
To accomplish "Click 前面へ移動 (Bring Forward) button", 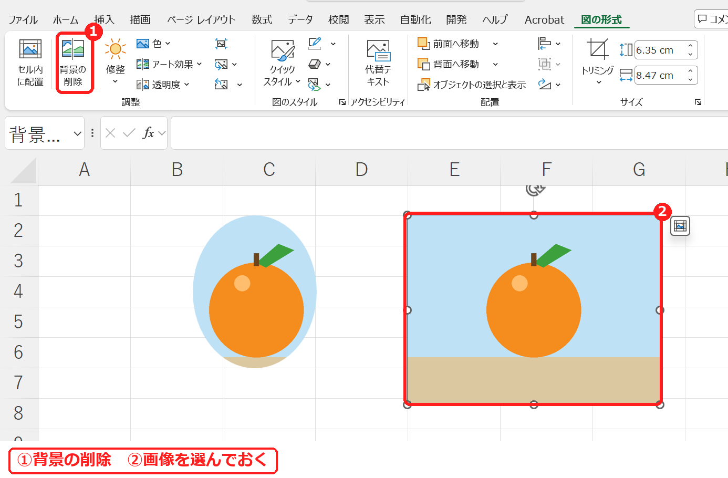I will pos(449,44).
